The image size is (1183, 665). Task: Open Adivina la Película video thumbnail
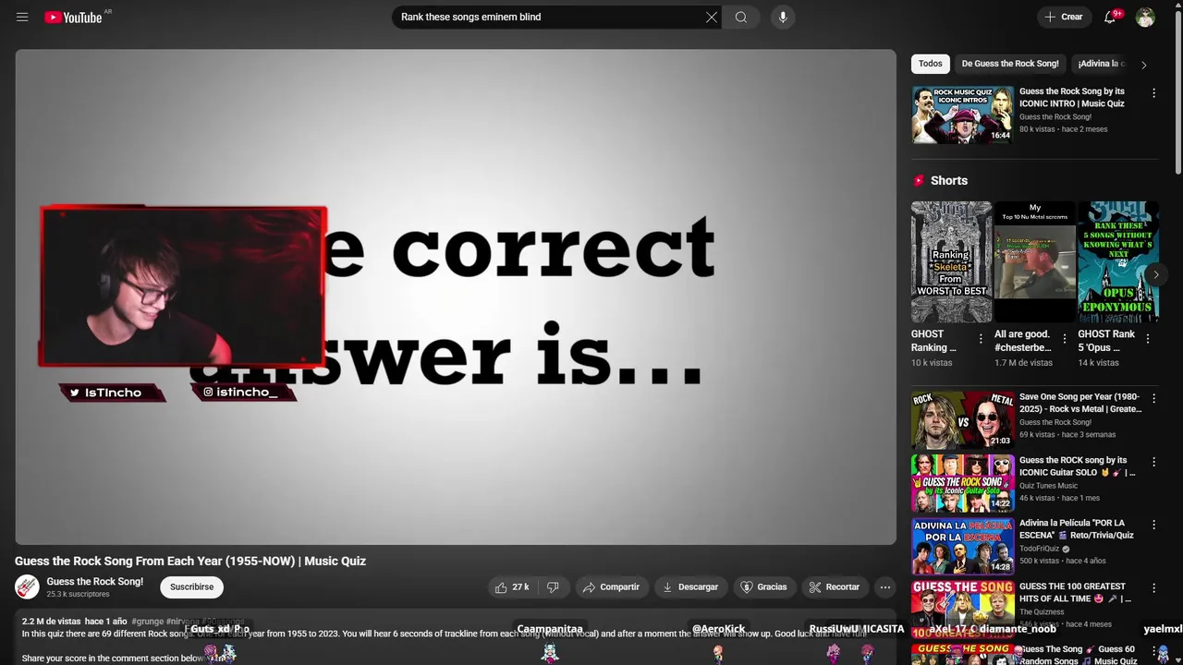coord(962,546)
